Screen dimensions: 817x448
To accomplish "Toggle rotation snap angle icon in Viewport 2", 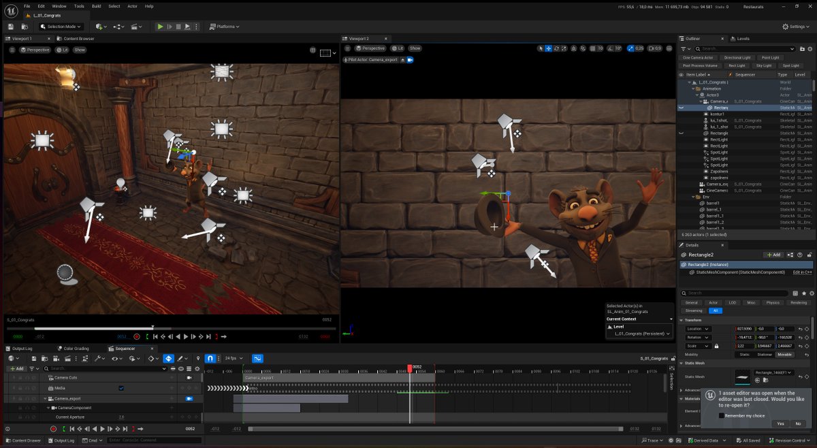I will point(611,48).
